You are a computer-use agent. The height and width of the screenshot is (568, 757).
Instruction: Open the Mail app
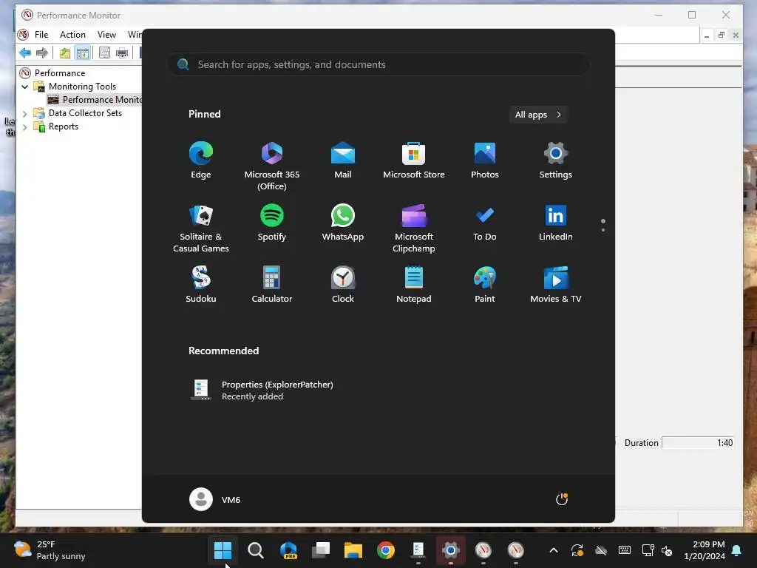[343, 160]
